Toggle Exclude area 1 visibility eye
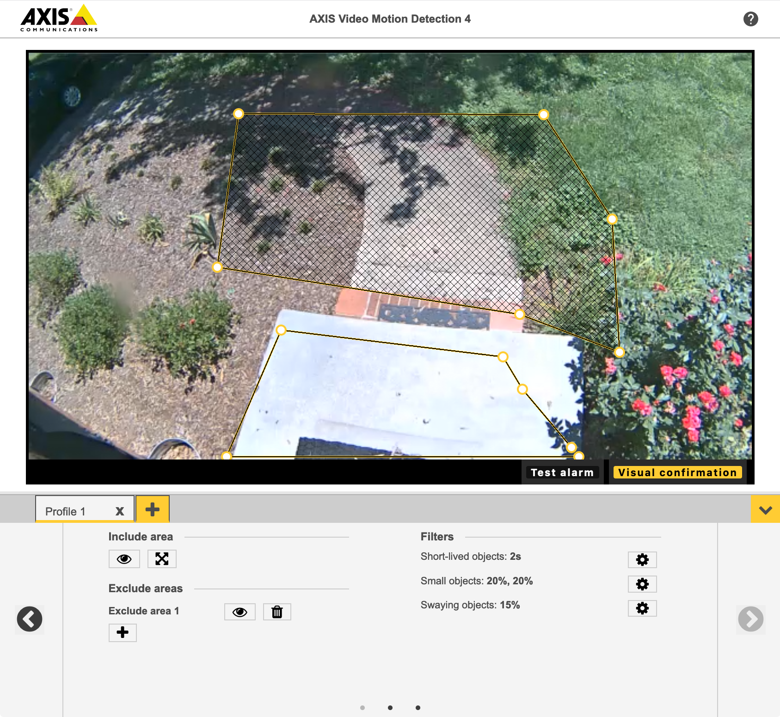This screenshot has height=717, width=780. [240, 612]
